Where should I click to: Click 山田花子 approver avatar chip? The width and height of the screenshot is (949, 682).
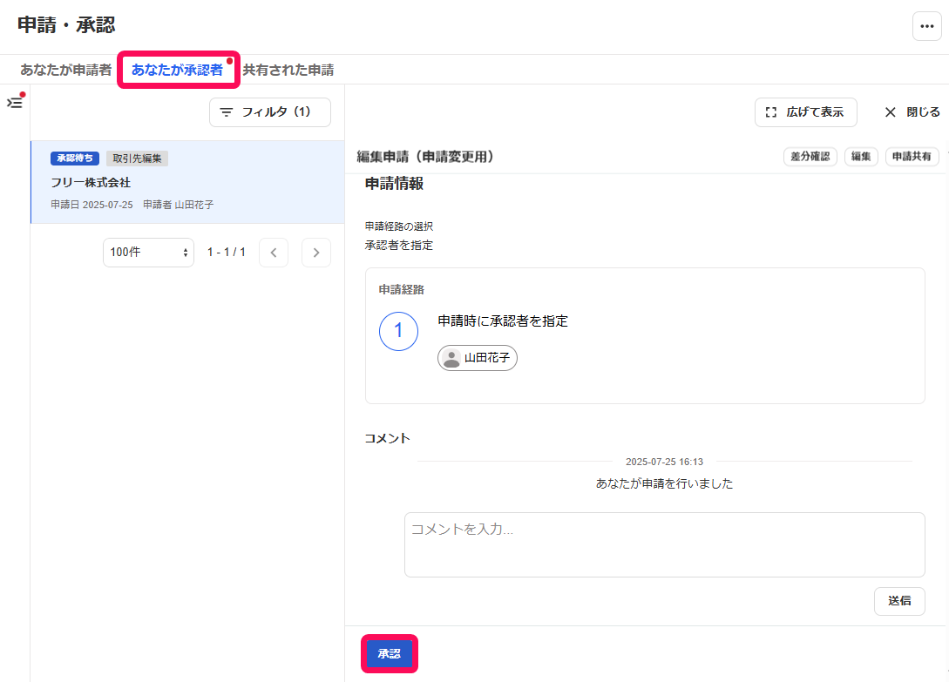click(x=477, y=358)
